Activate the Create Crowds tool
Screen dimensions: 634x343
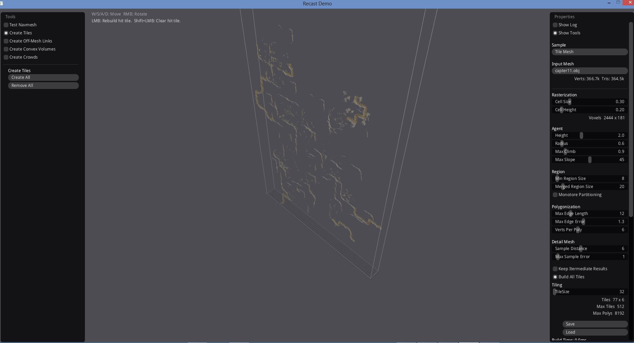click(x=6, y=57)
